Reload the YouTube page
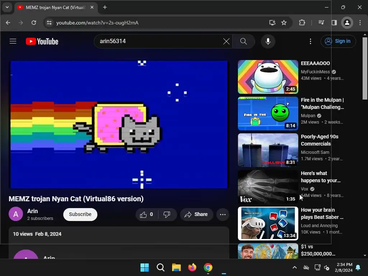The image size is (368, 276). point(34,23)
